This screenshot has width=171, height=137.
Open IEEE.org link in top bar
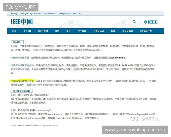[14, 14]
